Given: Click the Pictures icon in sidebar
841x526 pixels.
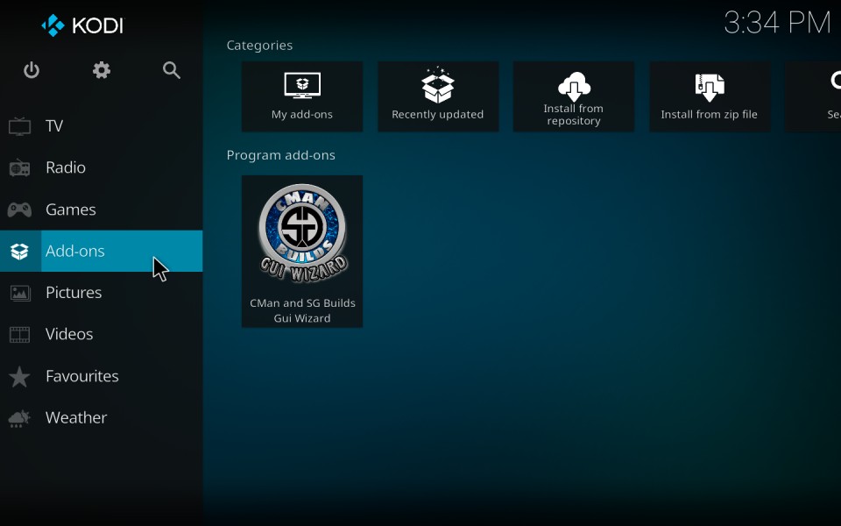Looking at the screenshot, I should (x=20, y=293).
